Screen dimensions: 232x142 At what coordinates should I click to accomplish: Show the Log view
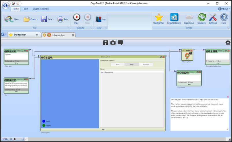click(x=101, y=19)
